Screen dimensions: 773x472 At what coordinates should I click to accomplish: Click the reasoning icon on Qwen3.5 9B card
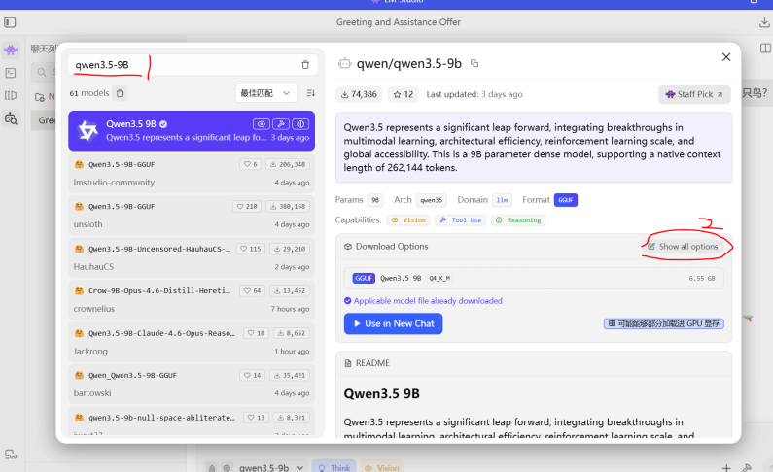(300, 124)
